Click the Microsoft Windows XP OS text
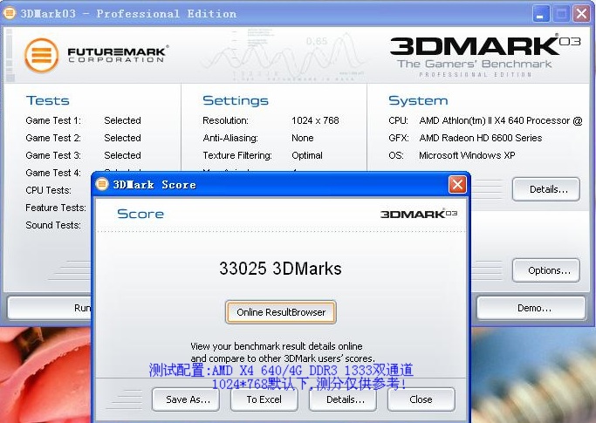Screen dimensions: 596x423 [467, 155]
